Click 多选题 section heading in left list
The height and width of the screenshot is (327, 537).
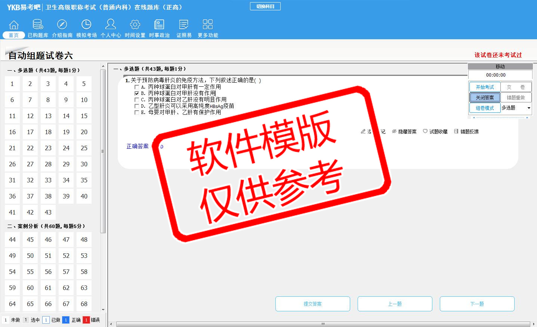click(x=44, y=70)
